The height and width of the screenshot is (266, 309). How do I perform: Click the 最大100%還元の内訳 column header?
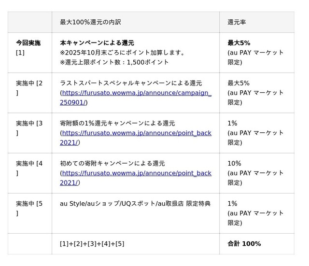pos(90,22)
